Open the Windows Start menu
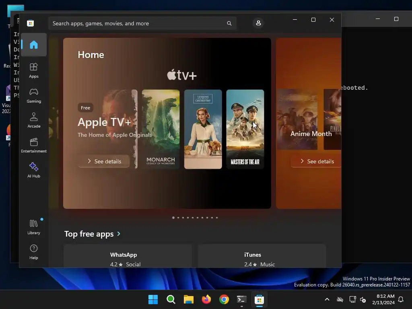The height and width of the screenshot is (309, 412). tap(153, 299)
